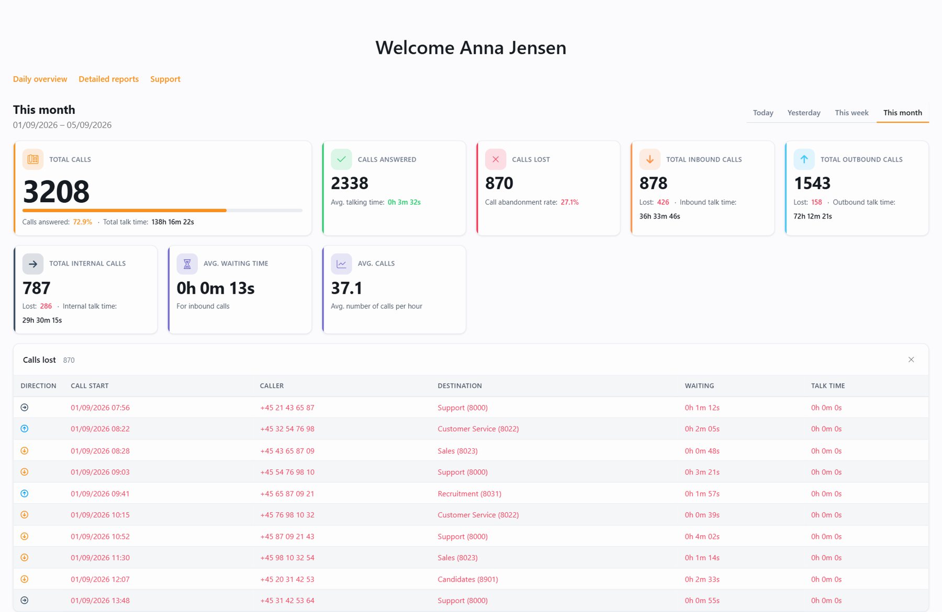Click waiting time 0h 3m 21s
The height and width of the screenshot is (612, 942).
[702, 472]
